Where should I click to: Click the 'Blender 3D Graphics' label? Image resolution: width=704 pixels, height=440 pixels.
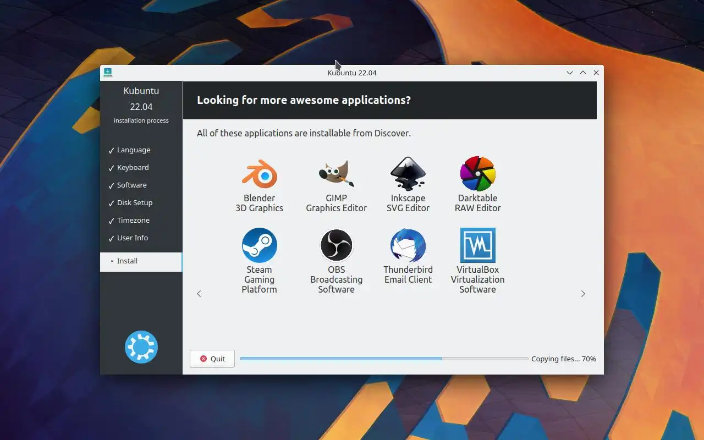[x=260, y=203]
